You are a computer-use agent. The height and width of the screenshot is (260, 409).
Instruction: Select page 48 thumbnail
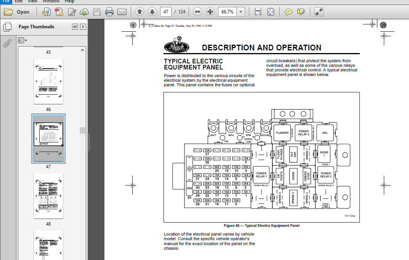[x=48, y=196]
